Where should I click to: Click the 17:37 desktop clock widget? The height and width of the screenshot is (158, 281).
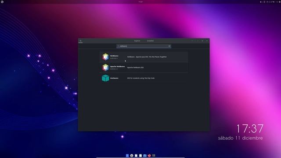250,129
